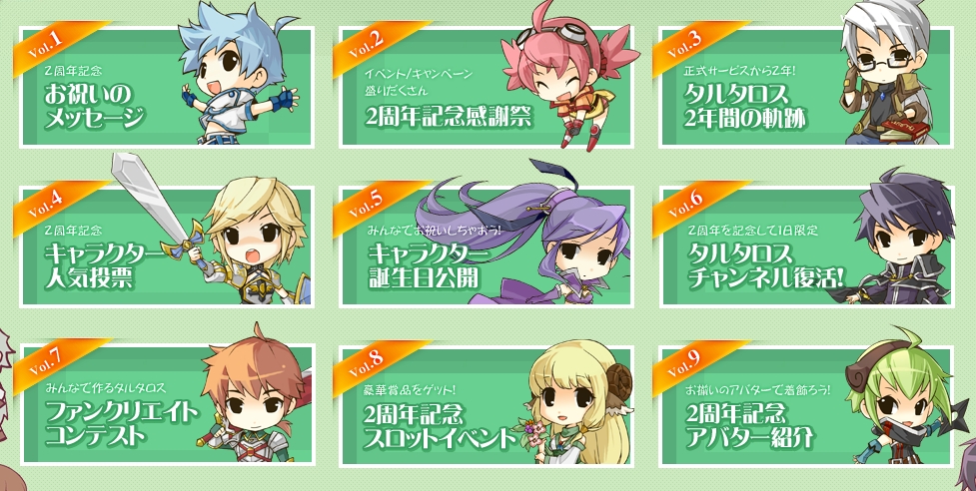Open the Vol.6 タルタロスチャンネル復活 banner
The height and width of the screenshot is (491, 976).
pyautogui.click(x=806, y=246)
